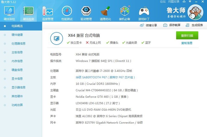
Task: Click the Windows 7 旗舰版 OS value
Action: pyautogui.click(x=103, y=61)
